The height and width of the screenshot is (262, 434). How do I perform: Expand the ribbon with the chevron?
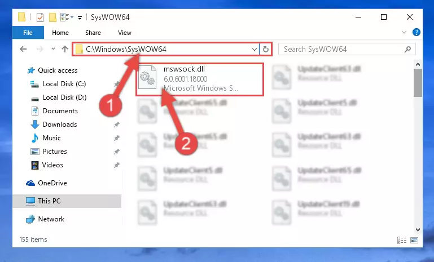click(x=404, y=32)
